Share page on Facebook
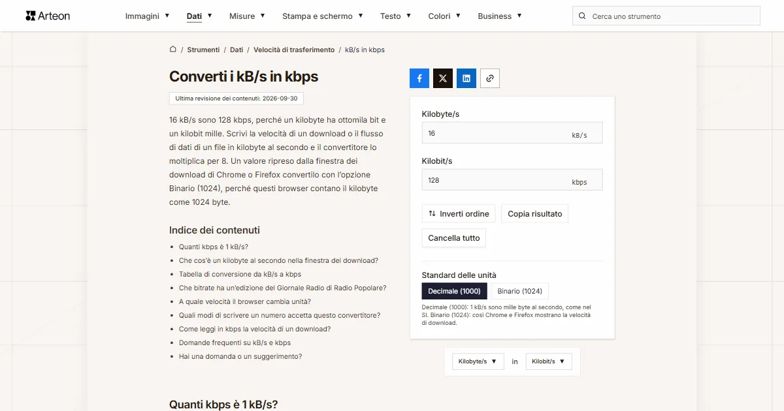Viewport: 784px width, 411px height. pyautogui.click(x=419, y=78)
